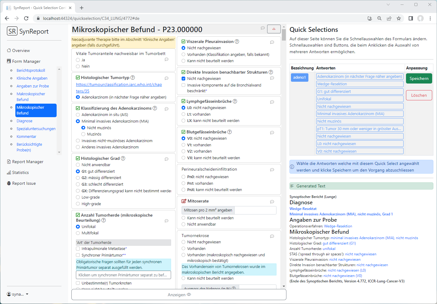
Task: Bookmark this page with the star icon
Action: click(399, 18)
